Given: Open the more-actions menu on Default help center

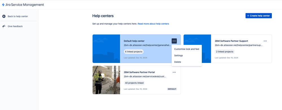Looking at the screenshot, I should pos(174,41).
